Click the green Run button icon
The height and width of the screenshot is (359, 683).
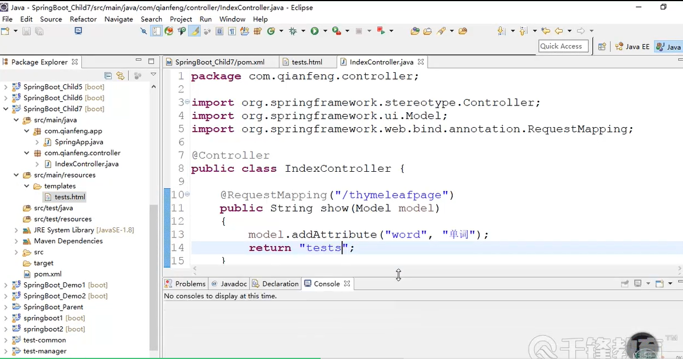click(314, 31)
